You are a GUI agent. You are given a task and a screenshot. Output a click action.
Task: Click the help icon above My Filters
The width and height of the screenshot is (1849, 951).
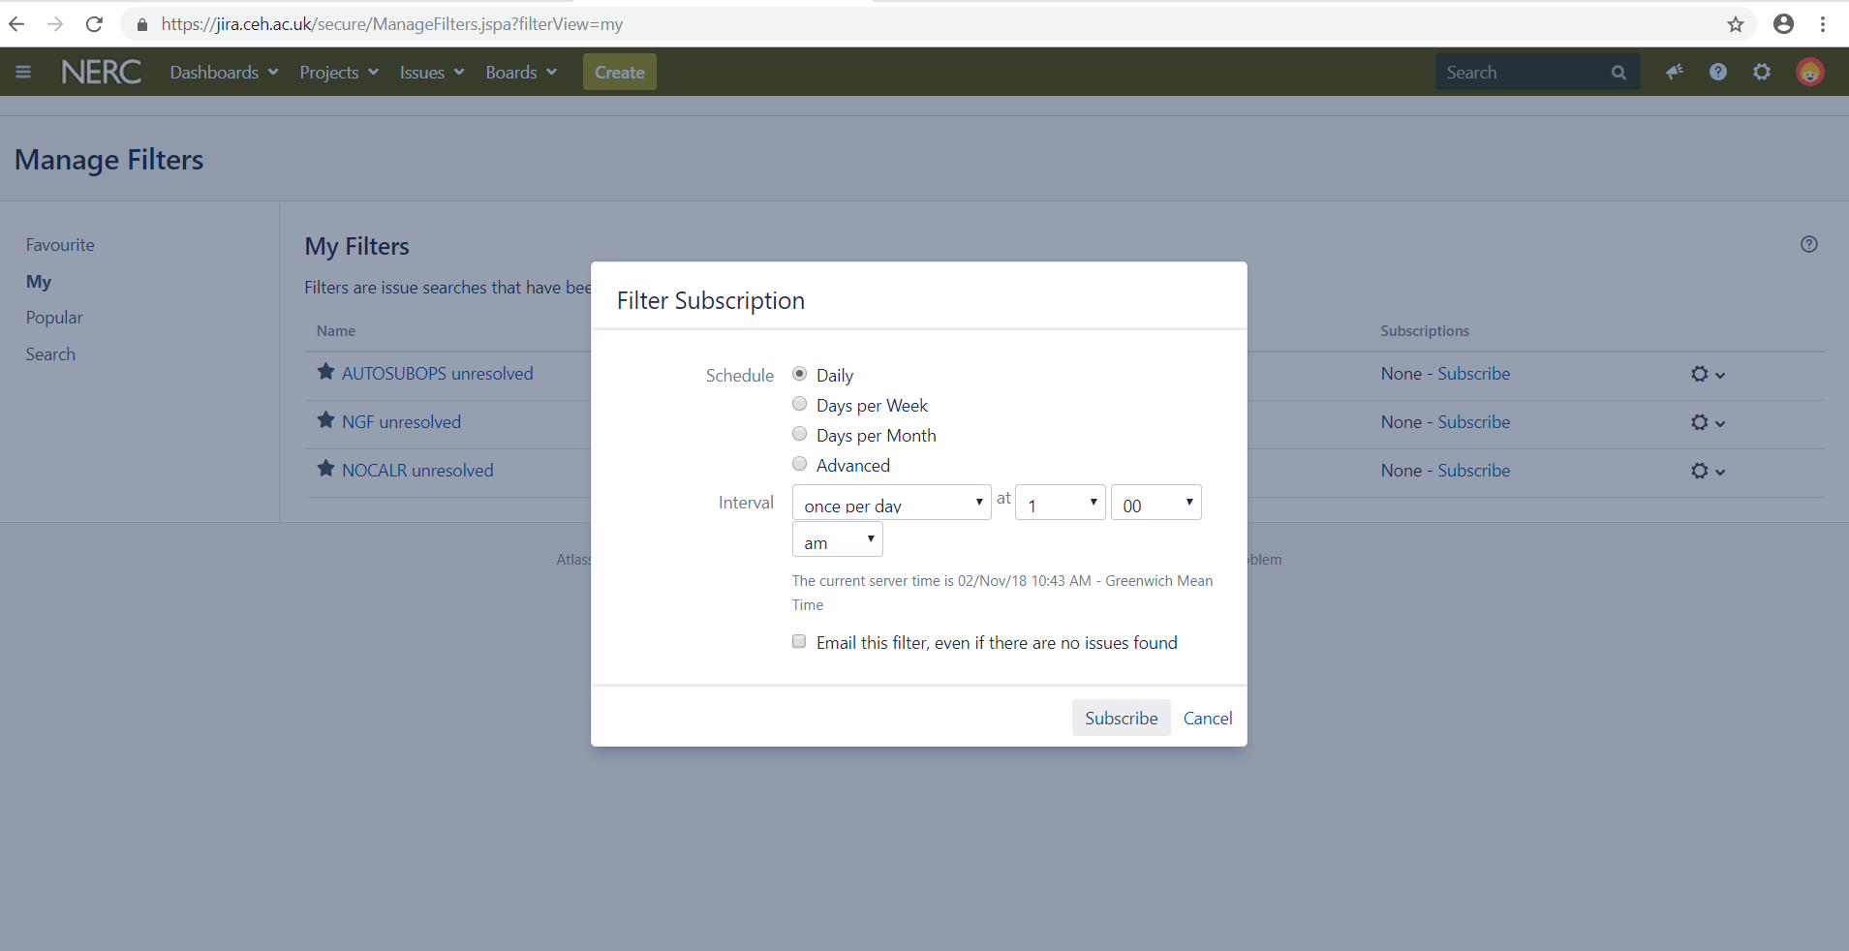1807,244
